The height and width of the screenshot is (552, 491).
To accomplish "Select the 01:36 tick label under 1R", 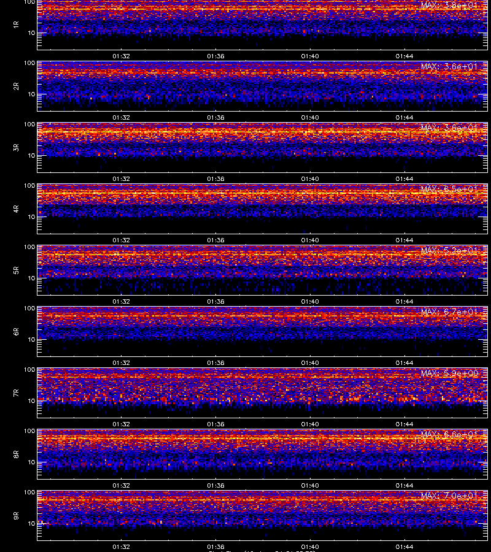I will tap(215, 56).
